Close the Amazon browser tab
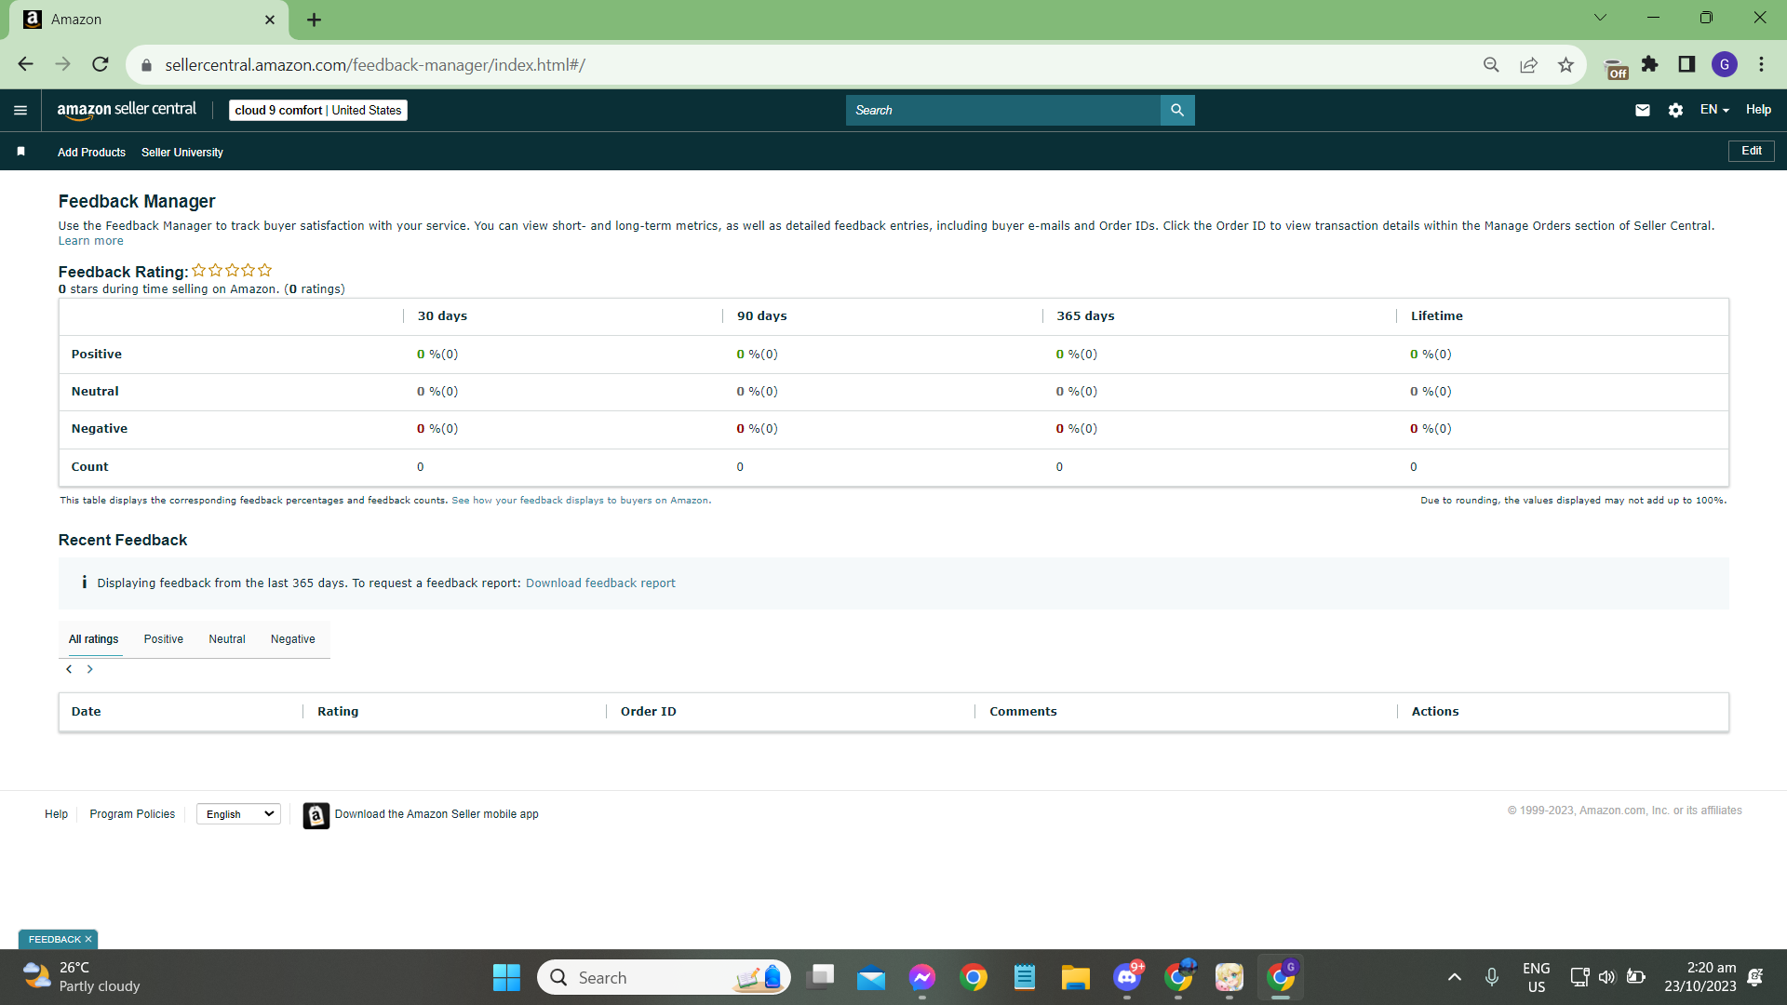Screen dimensions: 1787x1005 (270, 20)
